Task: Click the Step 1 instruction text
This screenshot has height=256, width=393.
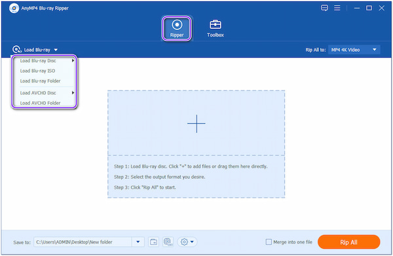Action: coord(191,166)
